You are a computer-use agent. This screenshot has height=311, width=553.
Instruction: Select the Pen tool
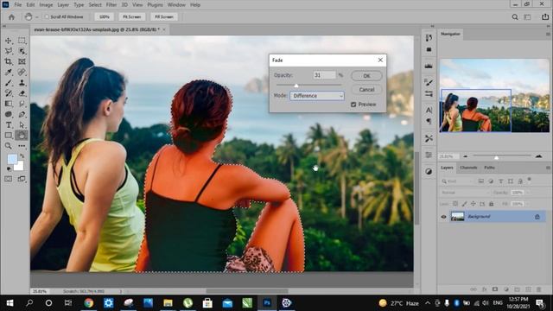[22, 114]
